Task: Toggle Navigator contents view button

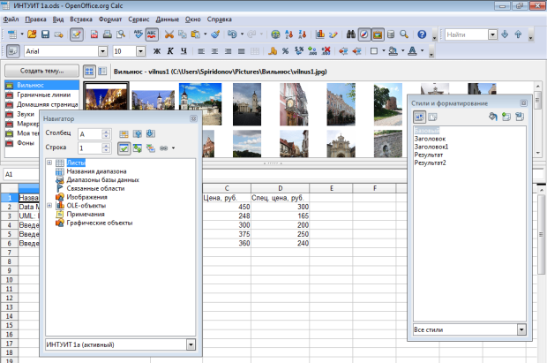Action: click(x=124, y=147)
